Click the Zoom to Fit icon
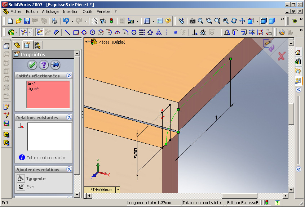 200,21
